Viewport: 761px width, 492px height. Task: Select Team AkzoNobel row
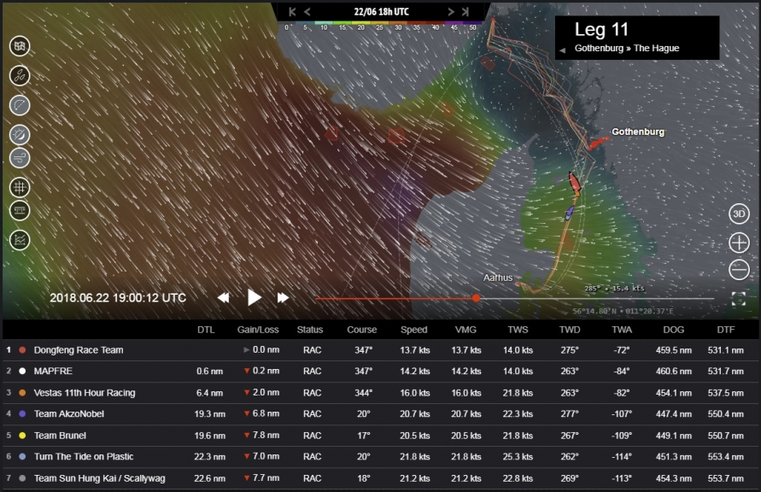[x=381, y=414]
